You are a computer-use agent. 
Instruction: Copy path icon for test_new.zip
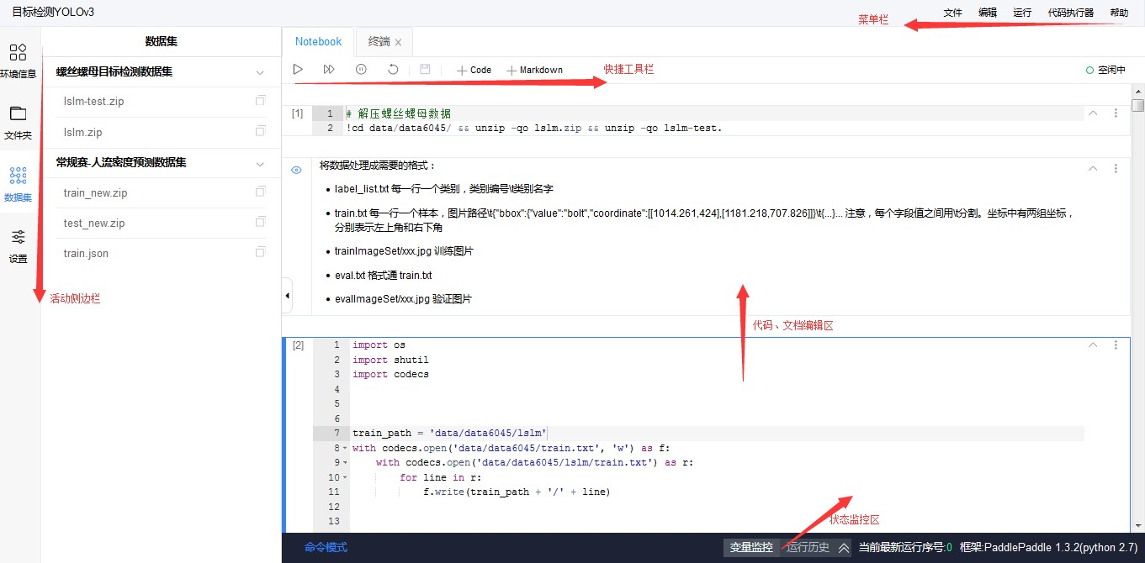260,223
